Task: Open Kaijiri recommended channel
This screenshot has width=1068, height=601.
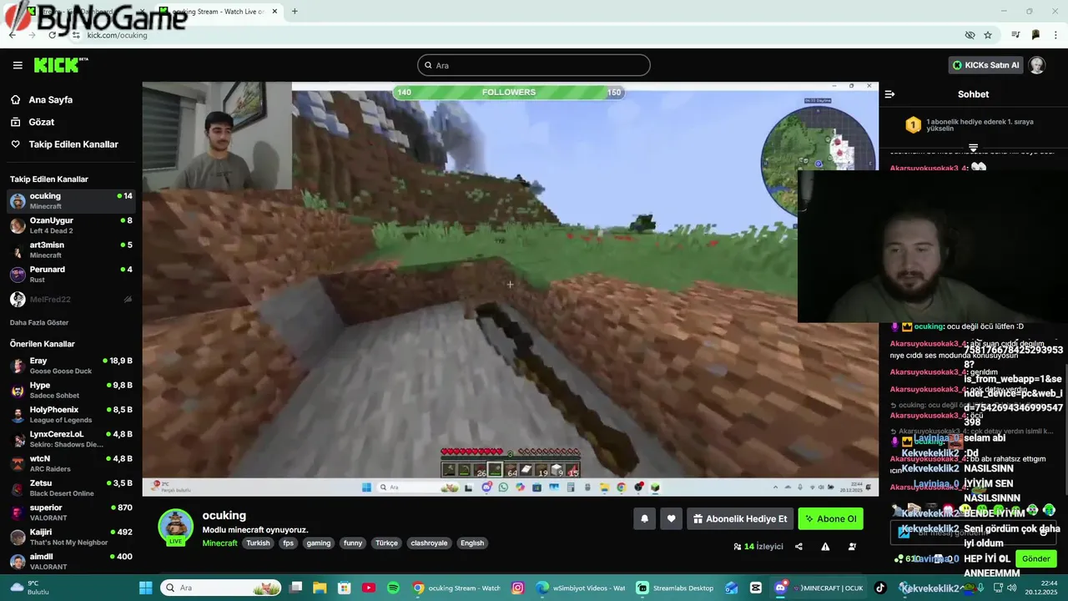Action: click(x=71, y=537)
